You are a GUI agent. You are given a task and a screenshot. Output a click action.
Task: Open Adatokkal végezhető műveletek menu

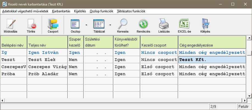point(25,11)
